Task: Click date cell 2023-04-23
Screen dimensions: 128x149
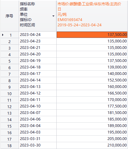Action: 38,41
